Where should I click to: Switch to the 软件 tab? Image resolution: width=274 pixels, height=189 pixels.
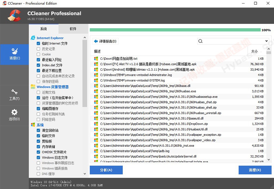click(x=73, y=29)
